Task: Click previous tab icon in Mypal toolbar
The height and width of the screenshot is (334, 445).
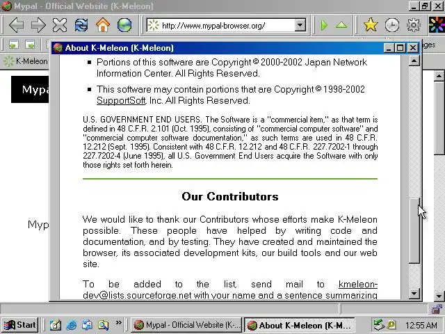Action: (x=14, y=45)
